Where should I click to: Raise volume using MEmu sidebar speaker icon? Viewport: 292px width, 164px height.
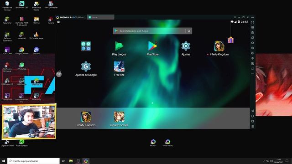252,48
